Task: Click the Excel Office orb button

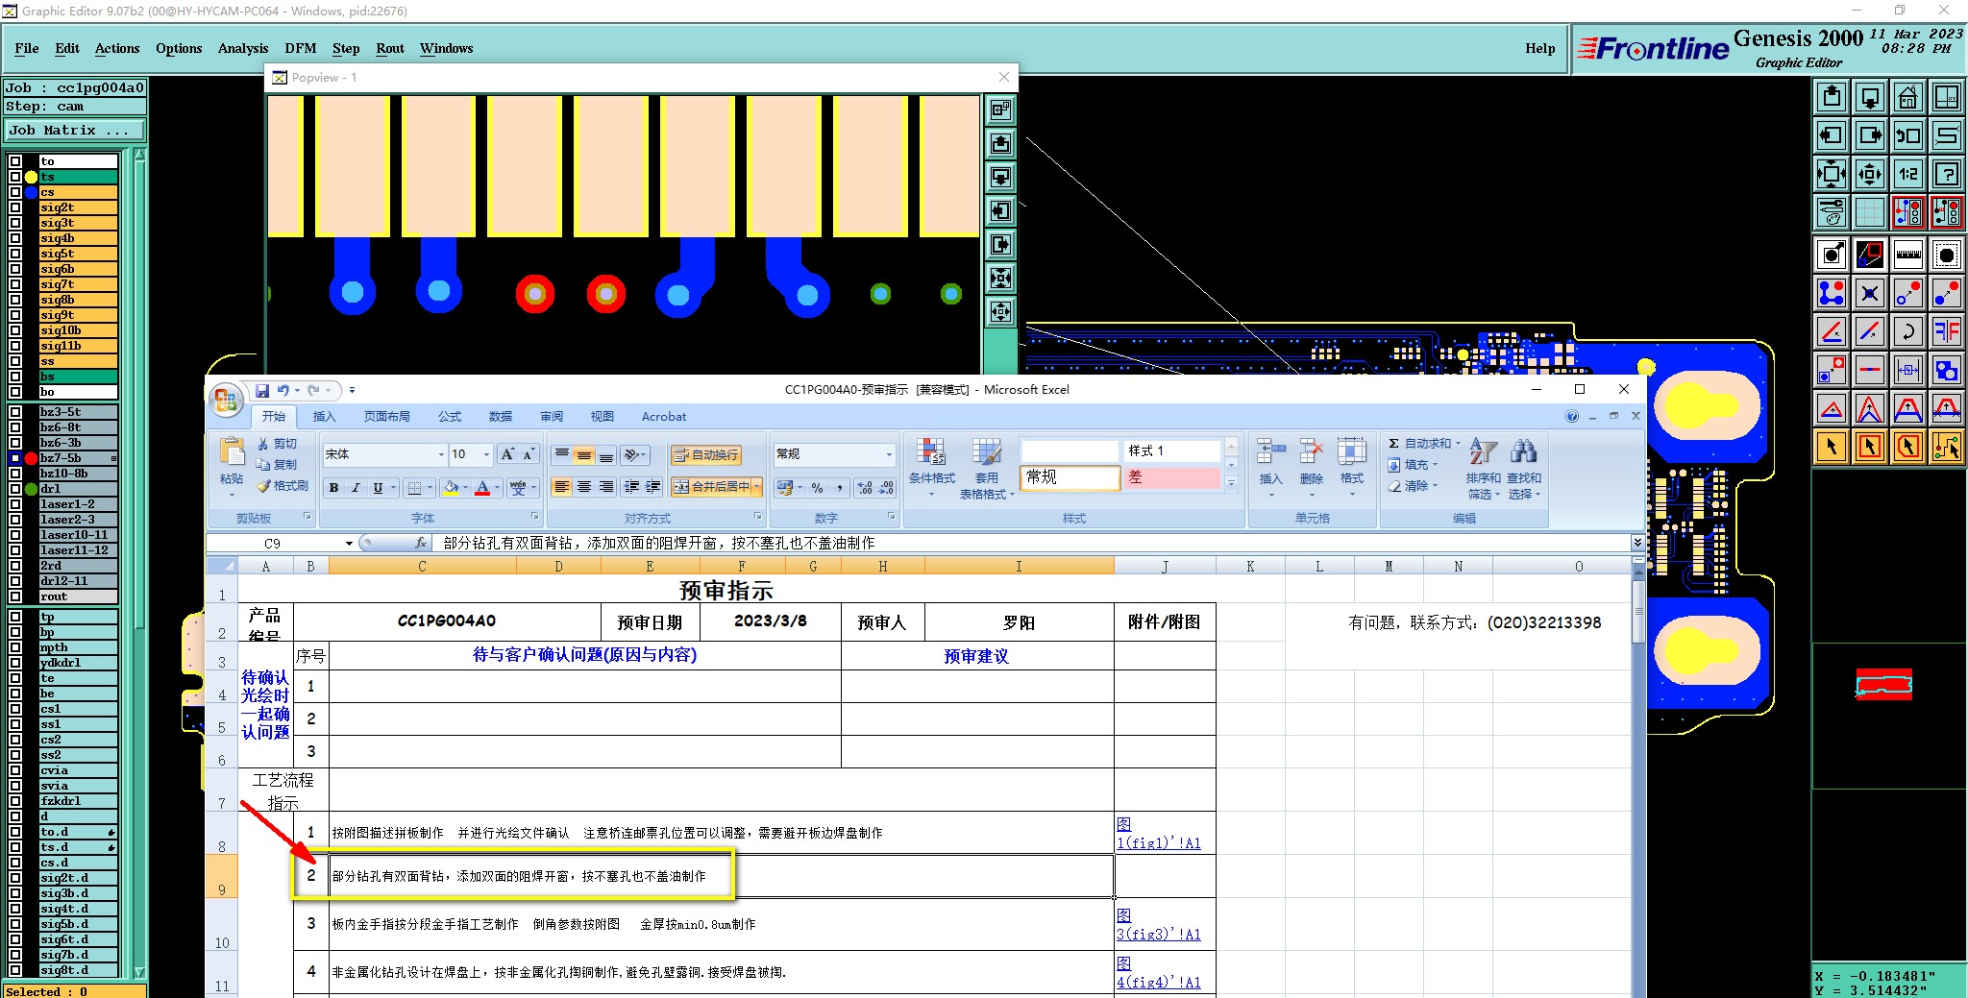Action: tap(226, 401)
